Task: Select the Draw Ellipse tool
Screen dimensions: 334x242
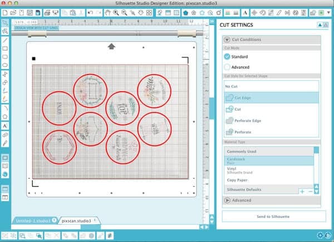Action: click(5, 65)
